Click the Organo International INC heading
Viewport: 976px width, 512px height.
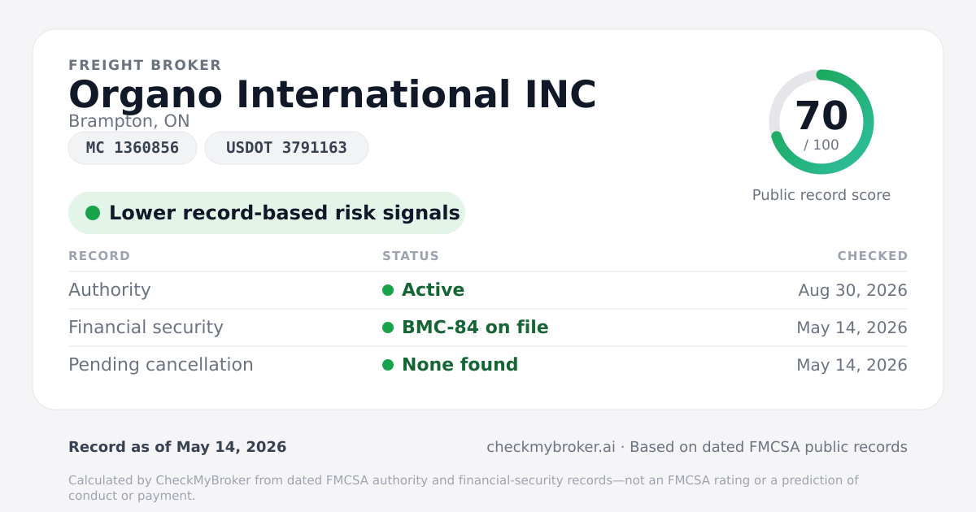pyautogui.click(x=333, y=94)
